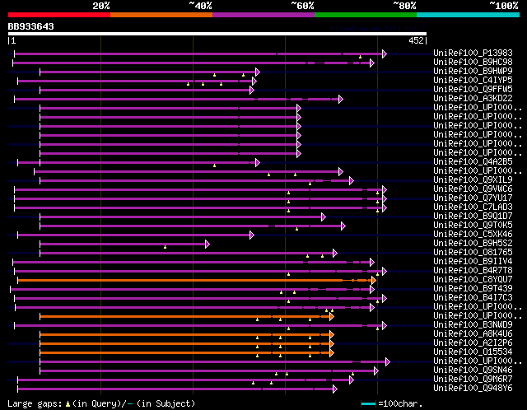The width and height of the screenshot is (527, 410).
Task: Click the orange arrowhead ending the O15534 bar
Action: tap(332, 353)
